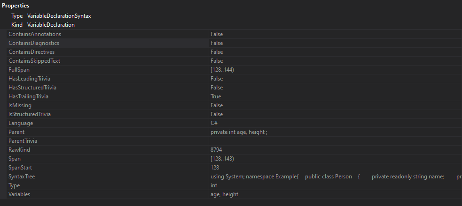Click the Span value [128..143)
The height and width of the screenshot is (206, 462).
pos(222,159)
